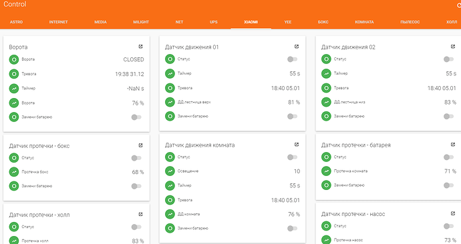Click Протечка комната chart icon

(x=326, y=171)
